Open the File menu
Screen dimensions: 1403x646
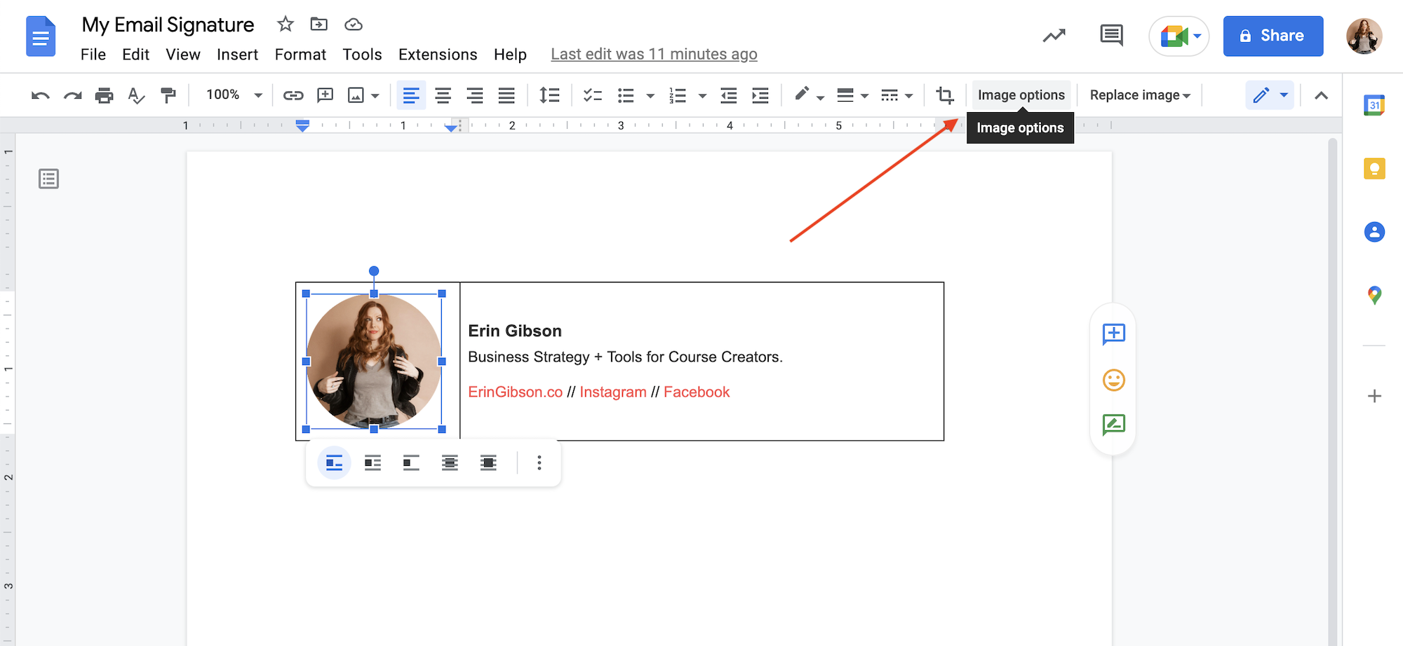(x=93, y=55)
